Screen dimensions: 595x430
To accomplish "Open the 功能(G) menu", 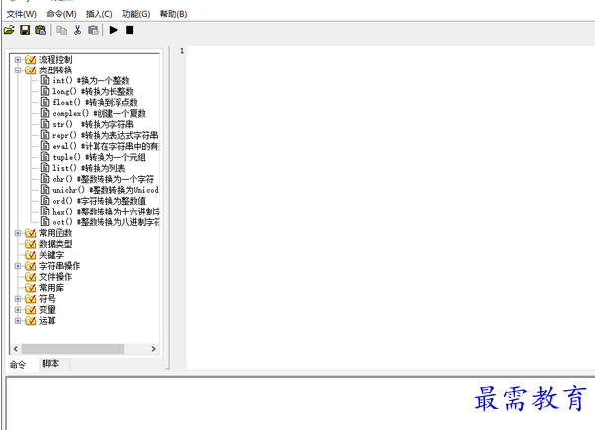I will pyautogui.click(x=136, y=14).
